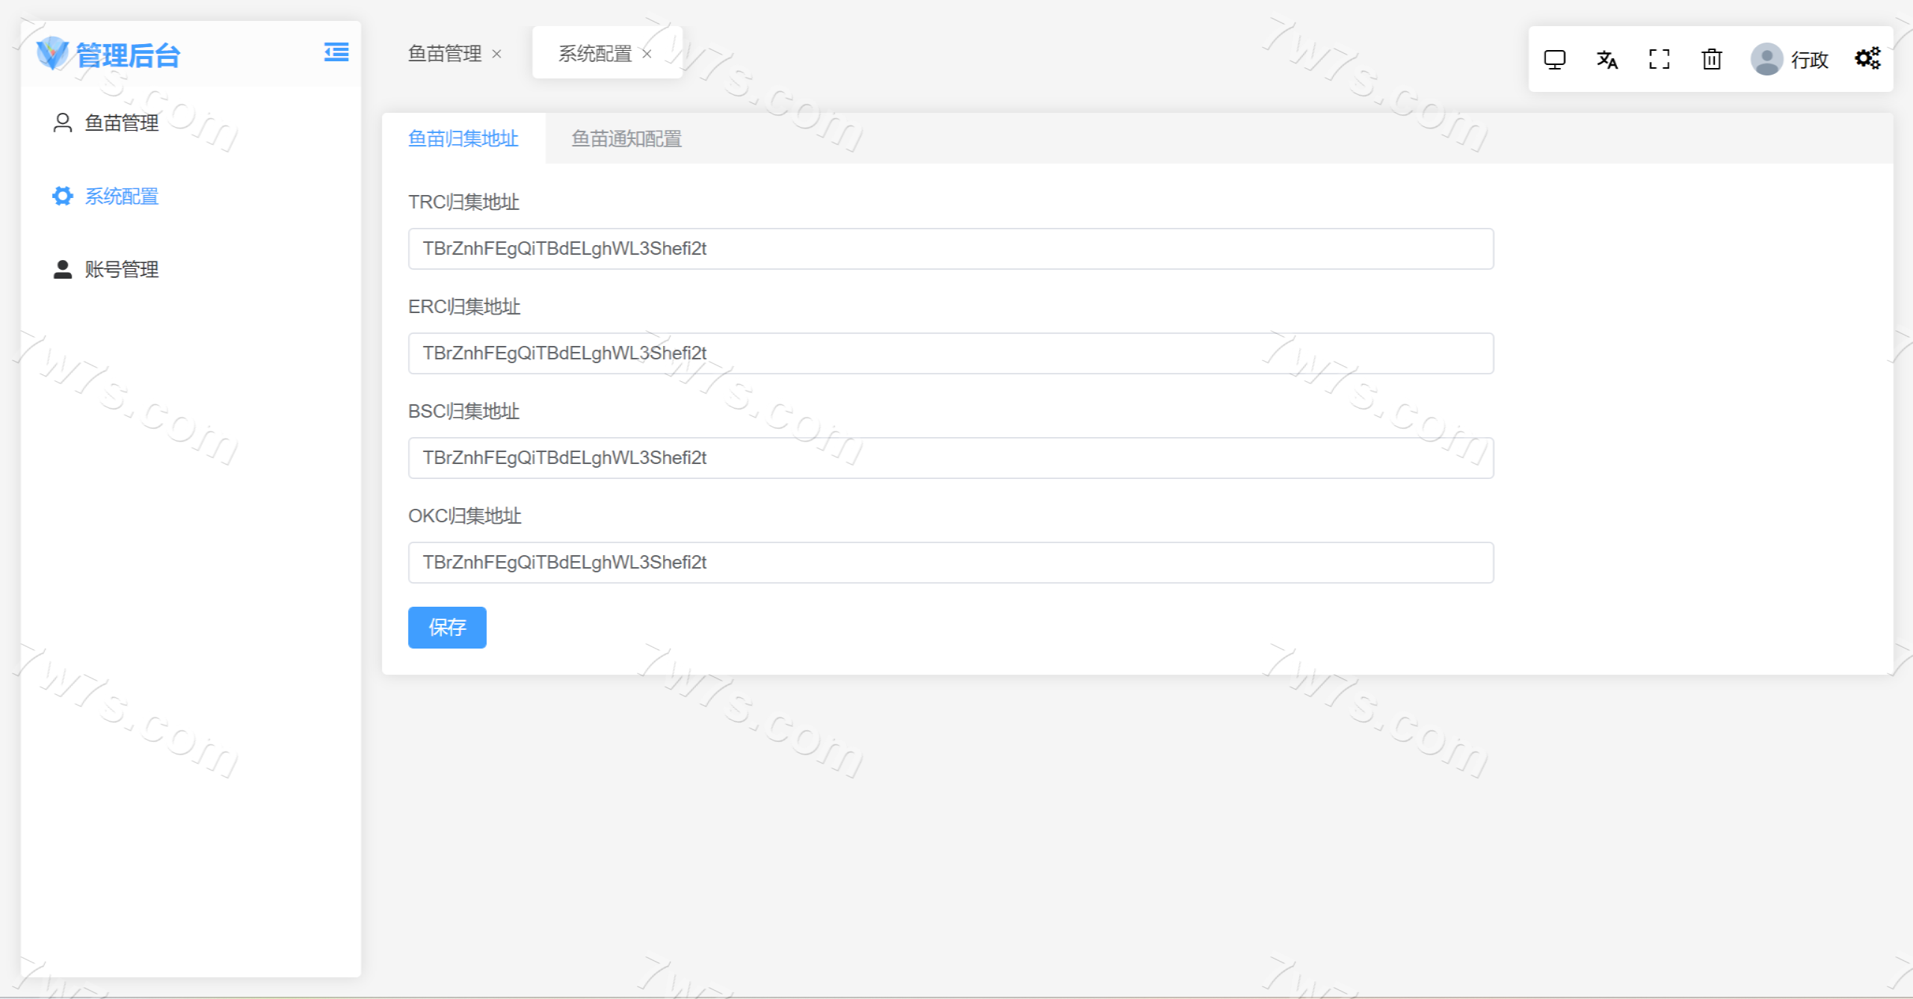
Task: Close the 系统配置 tab
Action: pos(647,54)
